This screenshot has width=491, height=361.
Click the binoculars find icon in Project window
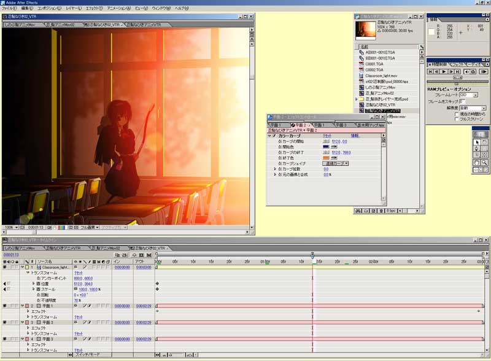point(358,211)
